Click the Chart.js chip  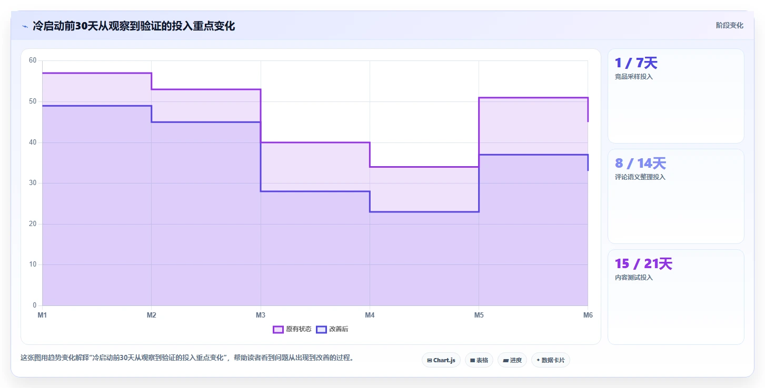[441, 360]
